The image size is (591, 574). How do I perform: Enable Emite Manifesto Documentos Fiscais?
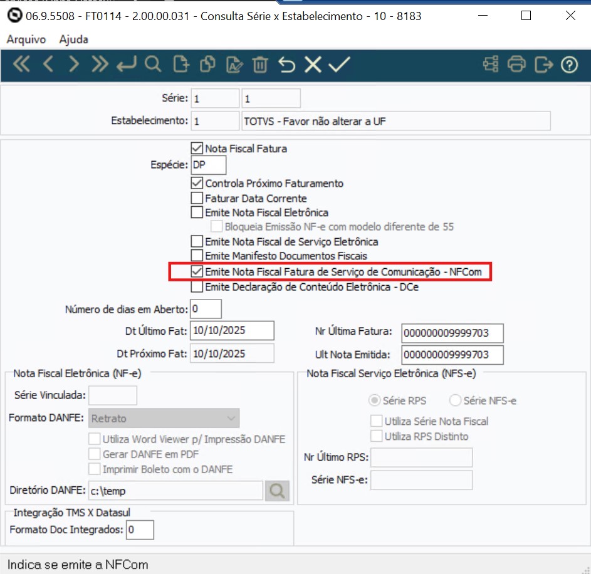coord(197,256)
